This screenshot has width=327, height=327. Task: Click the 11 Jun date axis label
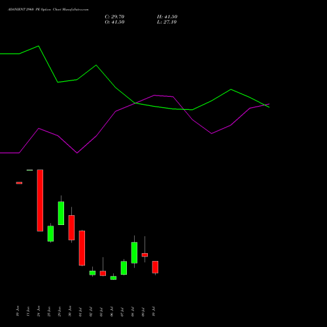point(28,311)
